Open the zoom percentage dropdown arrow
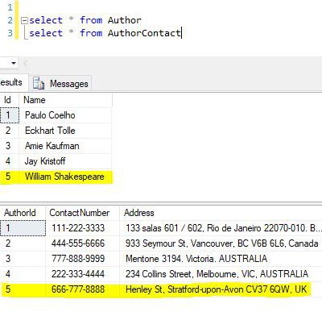Viewport: 322px width, 312px height. pyautogui.click(x=14, y=63)
